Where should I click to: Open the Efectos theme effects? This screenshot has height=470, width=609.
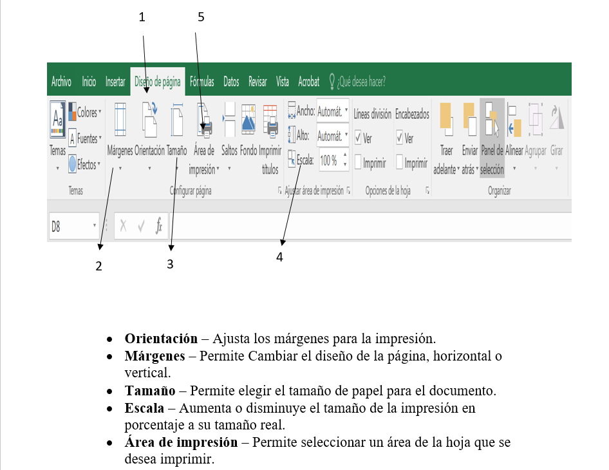[84, 164]
